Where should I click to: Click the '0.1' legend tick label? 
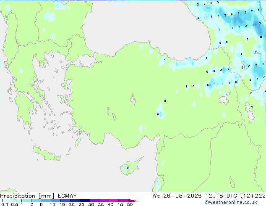click(5, 204)
